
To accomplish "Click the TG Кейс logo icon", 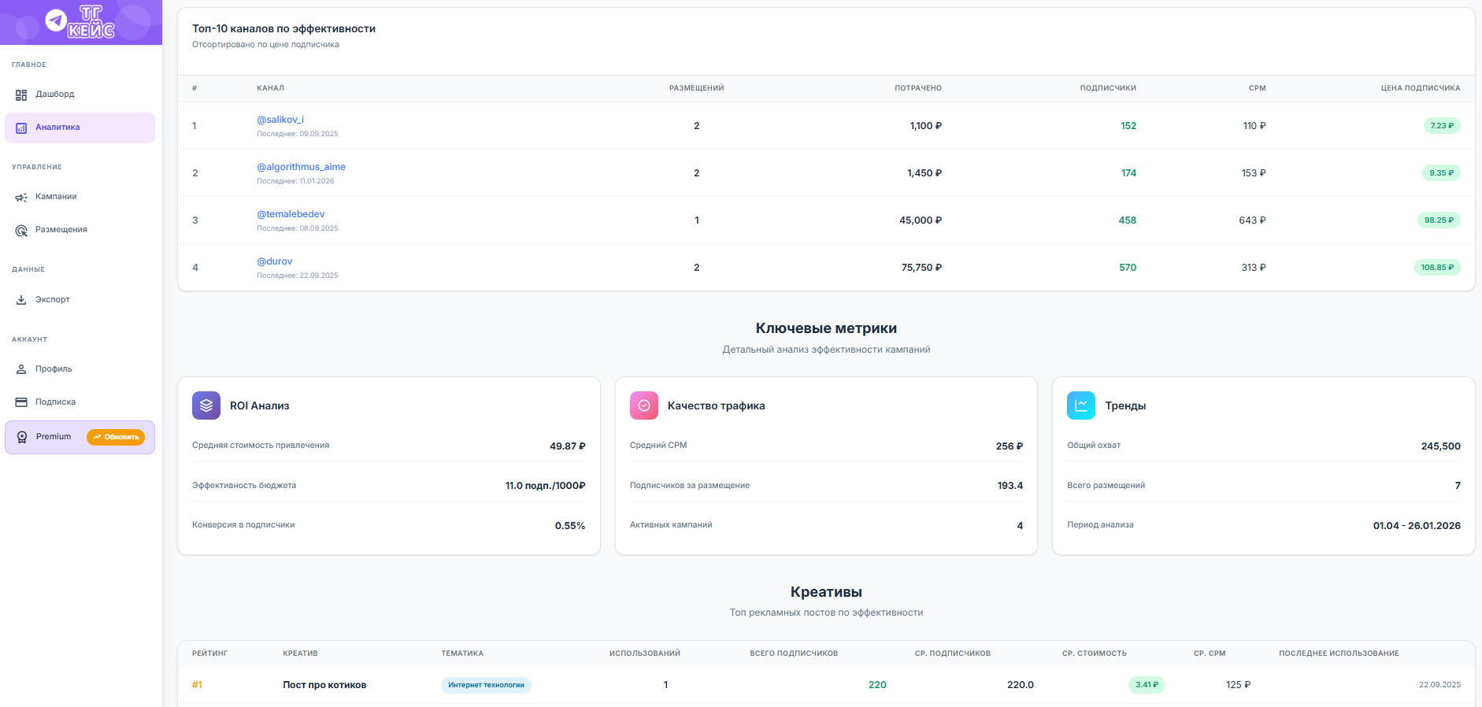I will [x=57, y=20].
